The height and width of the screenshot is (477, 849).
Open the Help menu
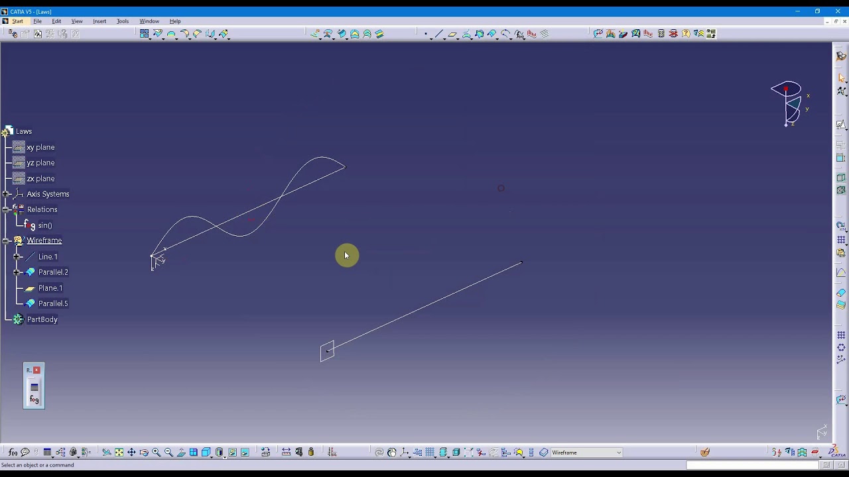point(175,21)
